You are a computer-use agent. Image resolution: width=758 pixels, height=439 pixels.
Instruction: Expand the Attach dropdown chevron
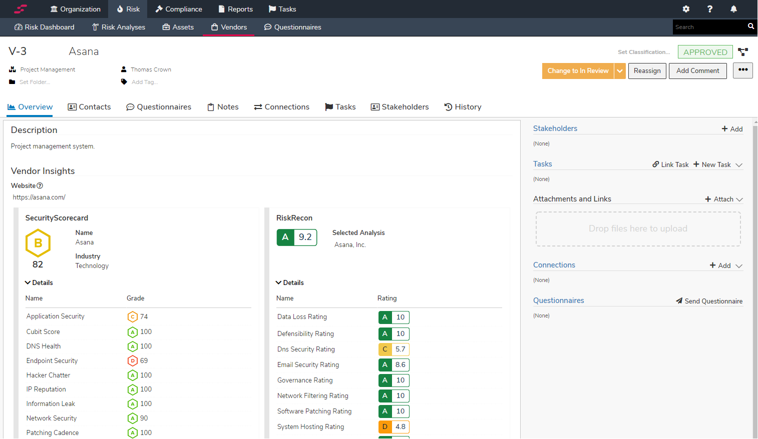click(739, 199)
